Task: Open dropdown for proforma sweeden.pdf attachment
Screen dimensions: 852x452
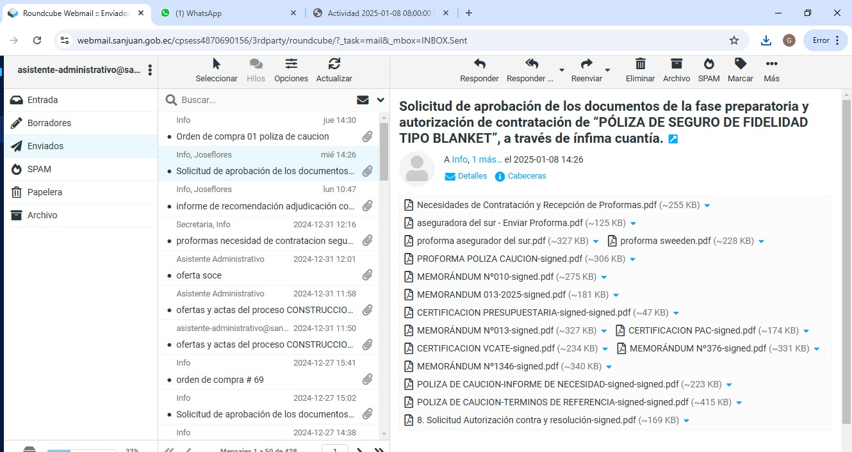Action: click(761, 241)
